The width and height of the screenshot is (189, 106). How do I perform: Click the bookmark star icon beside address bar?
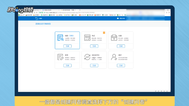pyautogui.click(x=37, y=13)
